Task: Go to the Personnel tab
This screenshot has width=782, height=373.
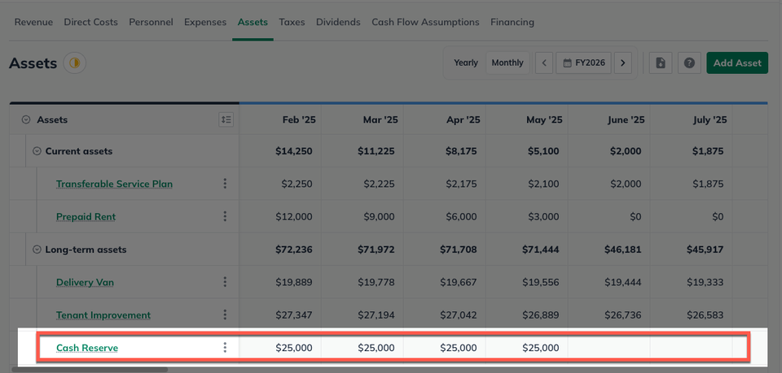Action: [x=152, y=22]
